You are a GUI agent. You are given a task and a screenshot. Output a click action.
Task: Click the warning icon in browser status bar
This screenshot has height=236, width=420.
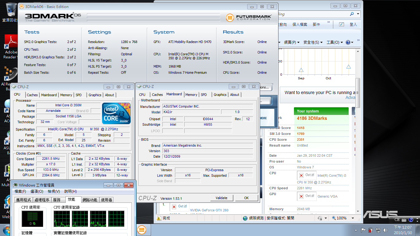point(159,218)
